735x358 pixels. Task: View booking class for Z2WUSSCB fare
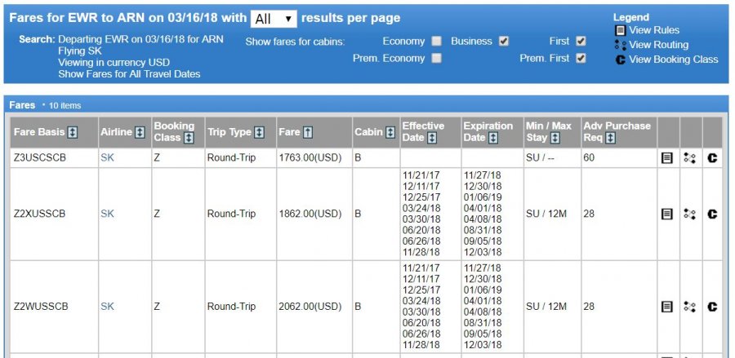click(712, 307)
